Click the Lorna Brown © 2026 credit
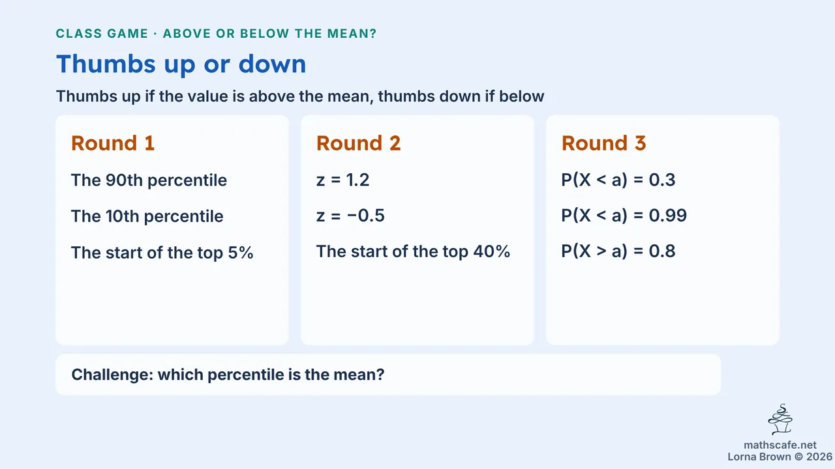This screenshot has width=835, height=469. (x=780, y=457)
